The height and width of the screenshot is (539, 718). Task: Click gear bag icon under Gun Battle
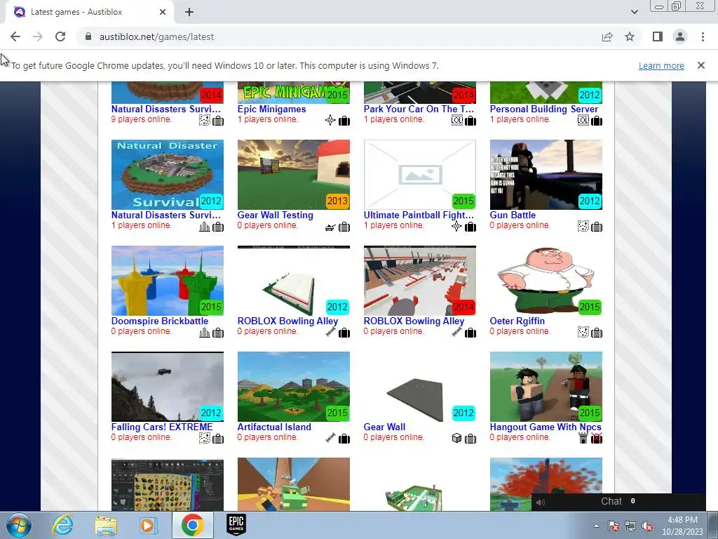click(x=597, y=227)
